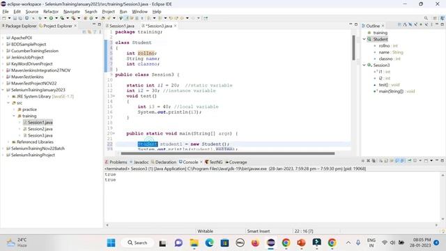The image size is (446, 251).
Task: Open the toolbar Search magnifier at top right
Action: click(426, 18)
